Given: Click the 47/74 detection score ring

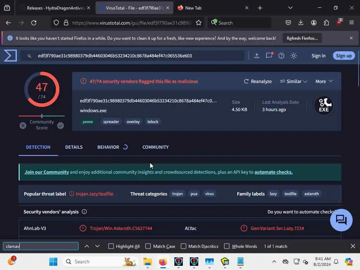Looking at the screenshot, I should (x=42, y=89).
